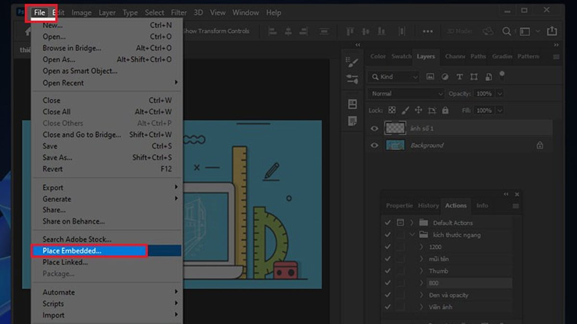
Task: Click the Fill percentage field
Action: [484, 110]
